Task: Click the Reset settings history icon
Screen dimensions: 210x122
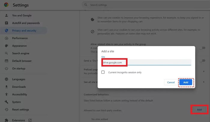Action: [6, 109]
